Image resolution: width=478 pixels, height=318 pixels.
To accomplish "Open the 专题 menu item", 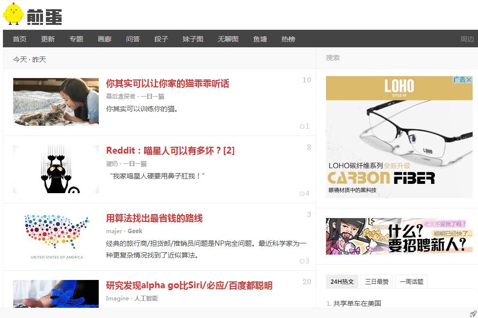I will (x=76, y=39).
